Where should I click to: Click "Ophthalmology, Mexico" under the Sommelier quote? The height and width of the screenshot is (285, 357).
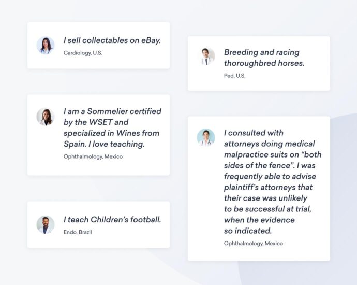point(93,156)
